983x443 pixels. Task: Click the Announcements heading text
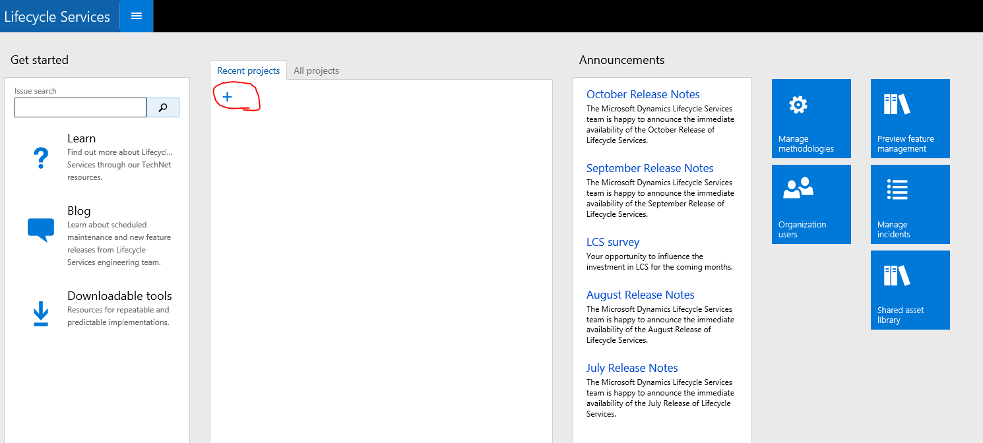(622, 60)
